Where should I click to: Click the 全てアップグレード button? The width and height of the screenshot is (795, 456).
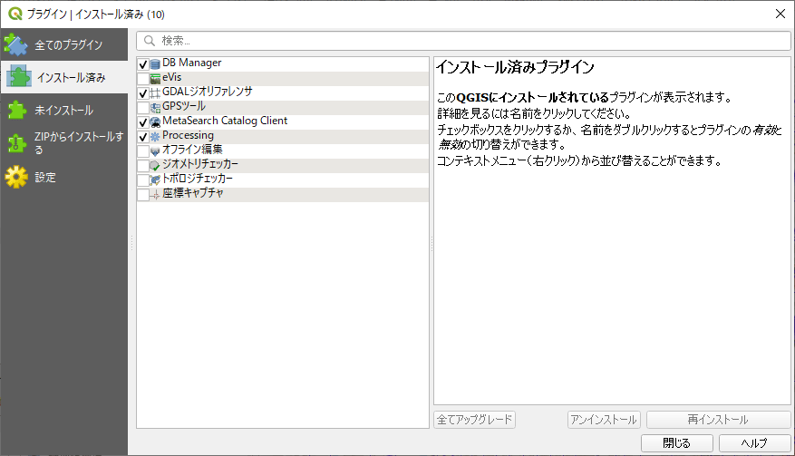[475, 420]
